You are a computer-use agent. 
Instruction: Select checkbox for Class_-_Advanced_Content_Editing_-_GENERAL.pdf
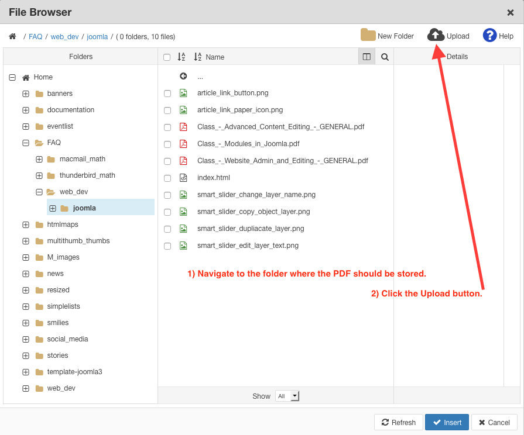167,127
